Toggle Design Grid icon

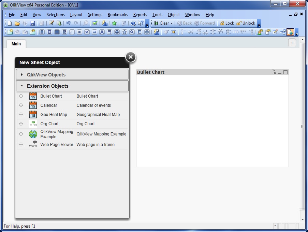[174, 32]
